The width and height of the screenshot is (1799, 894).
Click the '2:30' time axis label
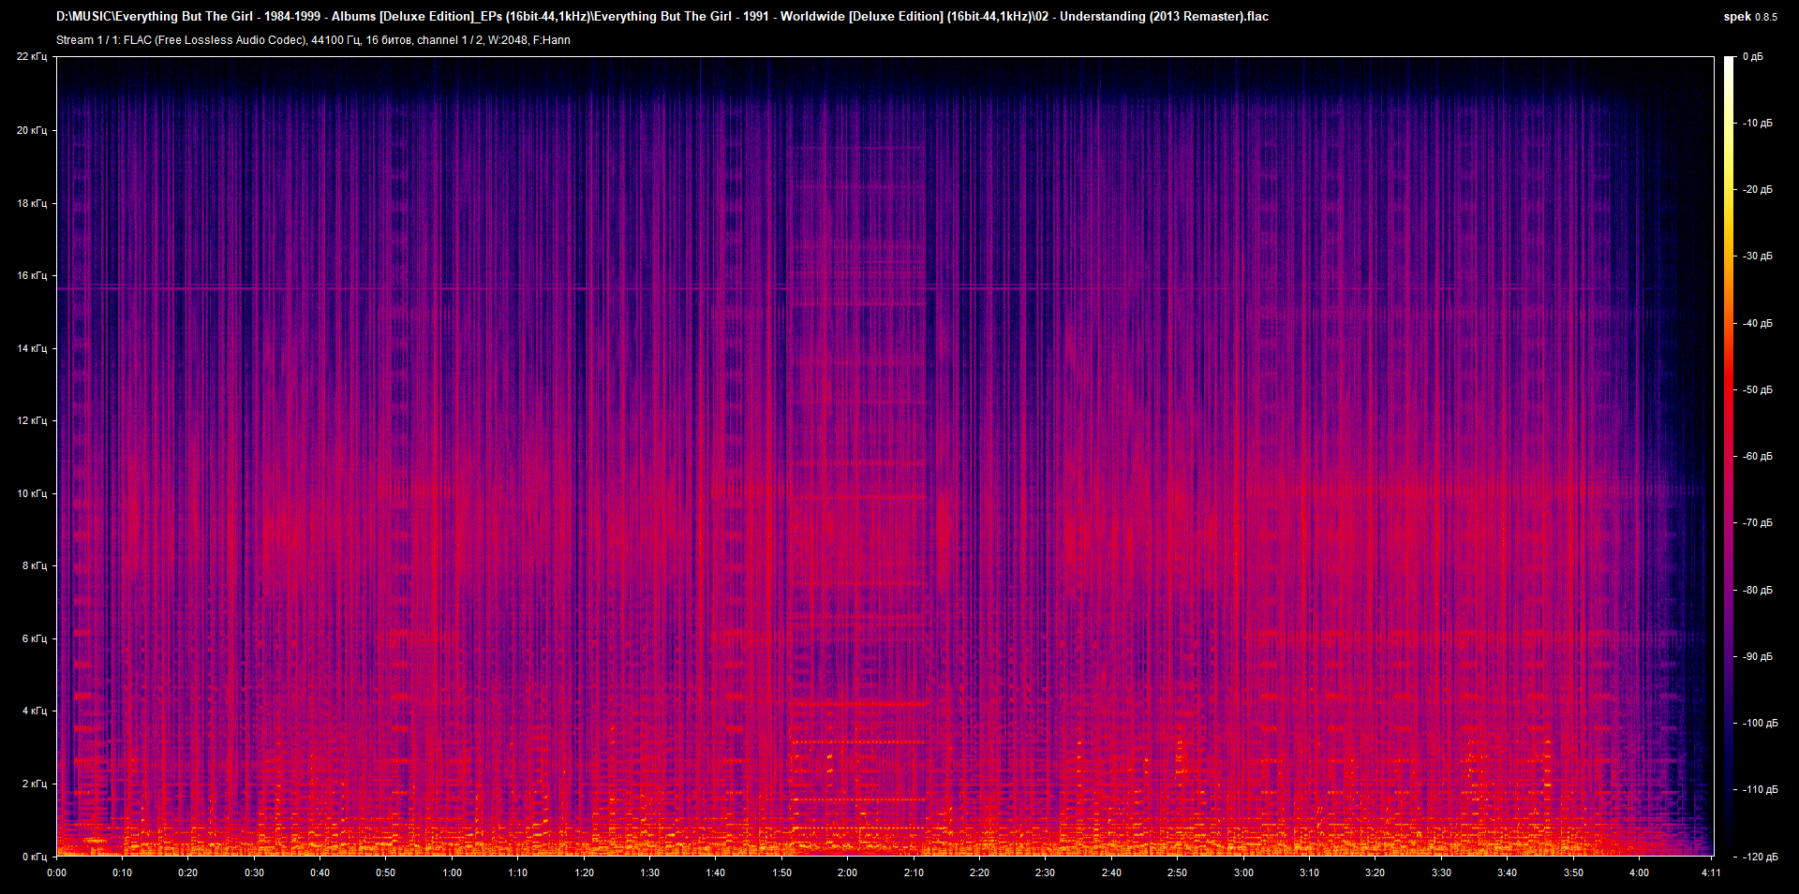1046,872
